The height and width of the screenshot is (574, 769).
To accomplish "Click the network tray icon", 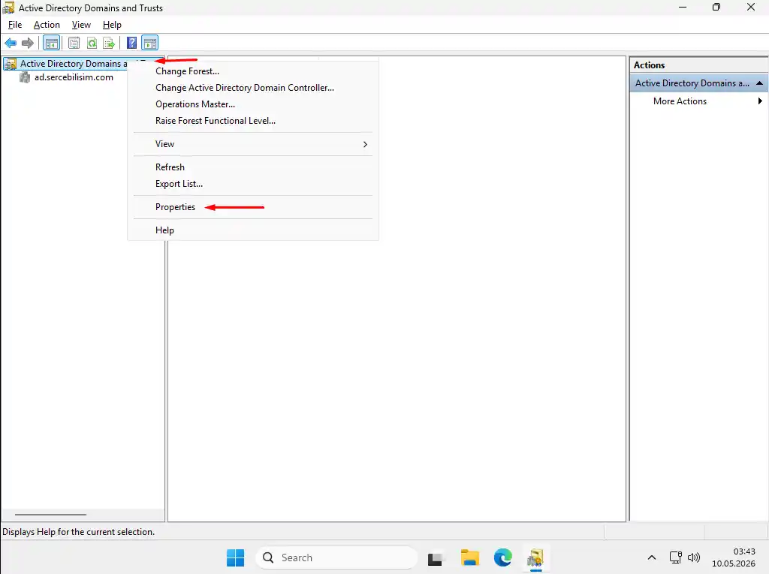I will tap(675, 557).
